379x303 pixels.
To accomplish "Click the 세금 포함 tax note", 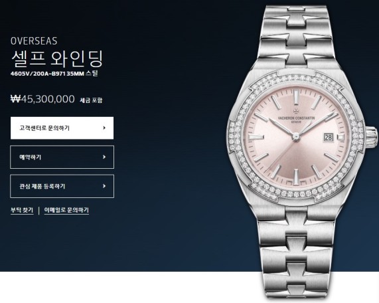I will pos(91,100).
